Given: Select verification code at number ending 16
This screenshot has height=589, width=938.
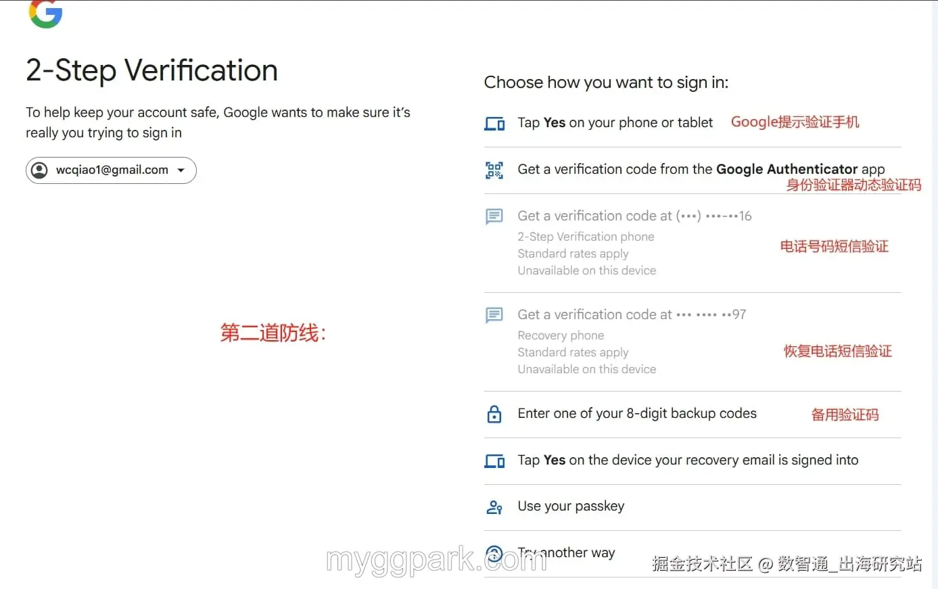Looking at the screenshot, I should (693, 243).
